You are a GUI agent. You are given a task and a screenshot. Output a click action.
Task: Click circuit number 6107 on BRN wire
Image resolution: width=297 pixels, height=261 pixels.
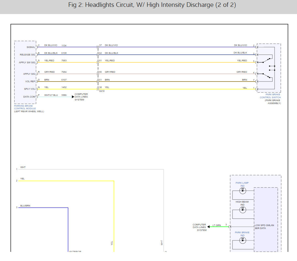[x=64, y=80]
